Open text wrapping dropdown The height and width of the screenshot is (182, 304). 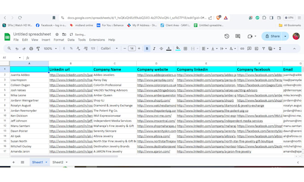(x=224, y=49)
